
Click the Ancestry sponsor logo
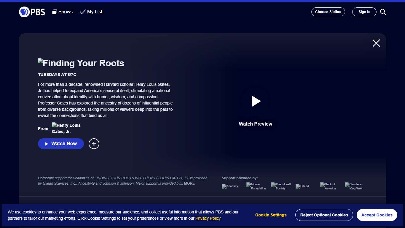pyautogui.click(x=230, y=186)
